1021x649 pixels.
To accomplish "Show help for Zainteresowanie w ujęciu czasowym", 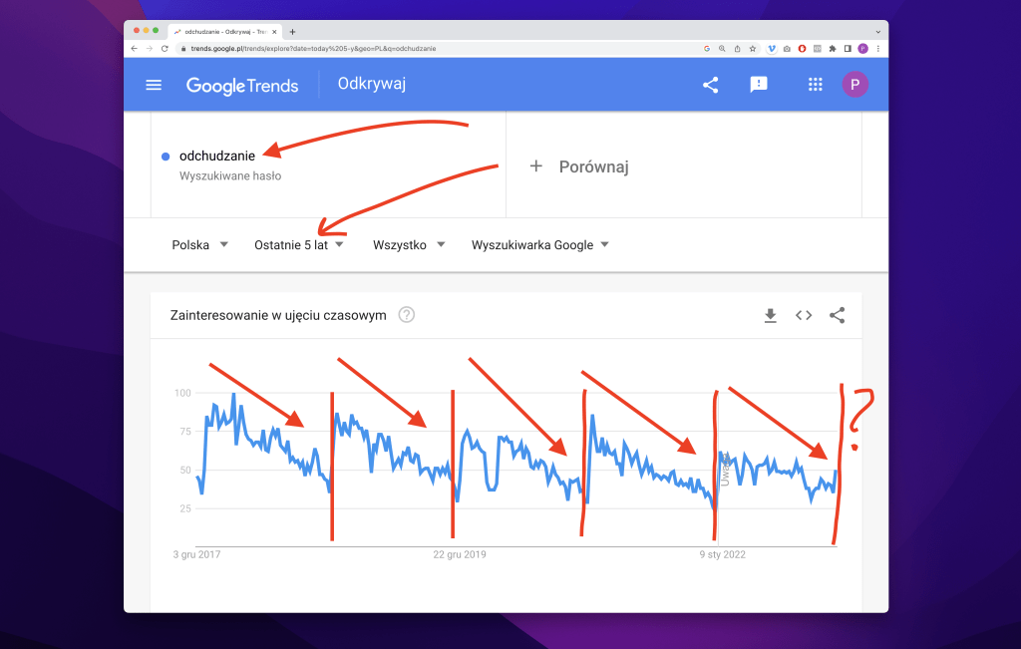I will pyautogui.click(x=407, y=315).
